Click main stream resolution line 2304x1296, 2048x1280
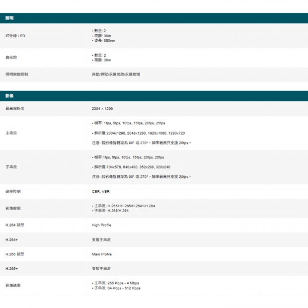Image resolution: width=308 pixels, height=308 pixels. [140, 133]
